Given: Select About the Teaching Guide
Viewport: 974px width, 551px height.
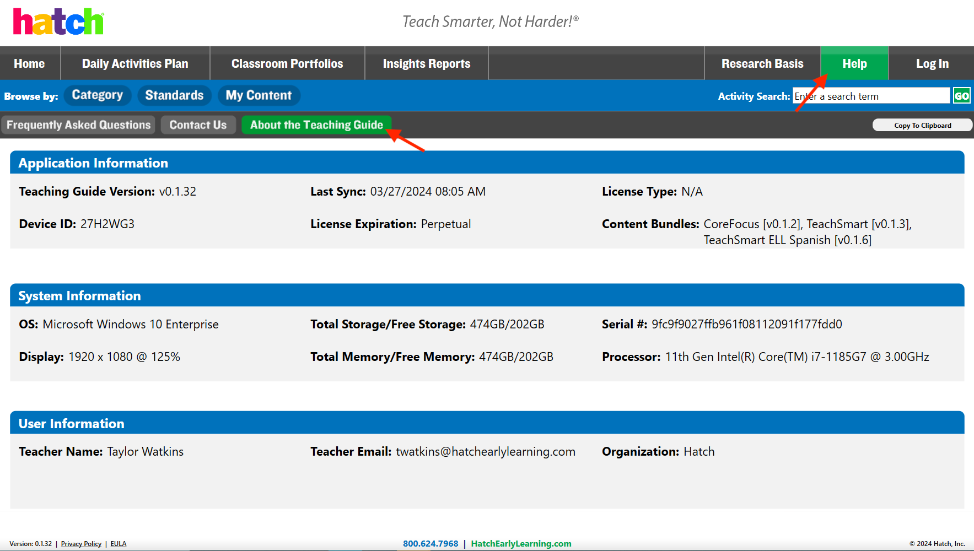Looking at the screenshot, I should click(316, 125).
